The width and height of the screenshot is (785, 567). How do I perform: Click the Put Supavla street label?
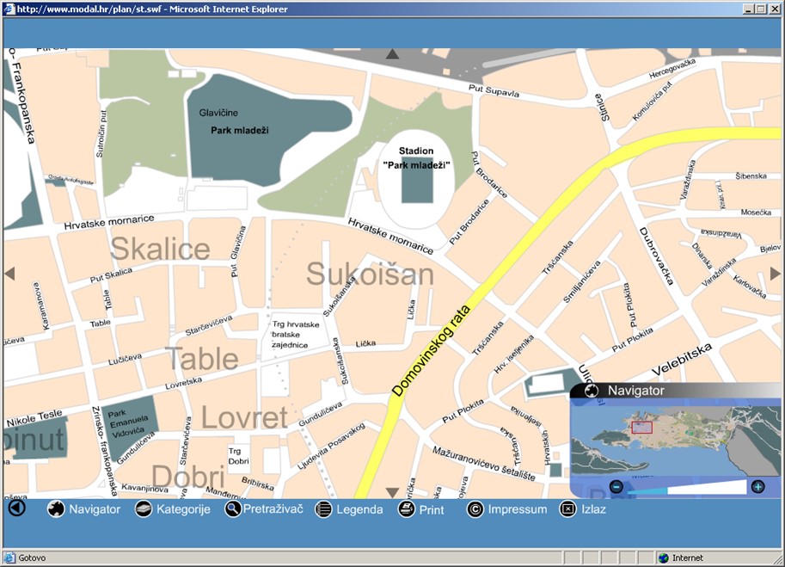[494, 90]
